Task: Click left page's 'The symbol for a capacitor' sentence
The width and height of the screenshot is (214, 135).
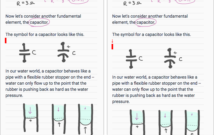Action: pos(45,34)
